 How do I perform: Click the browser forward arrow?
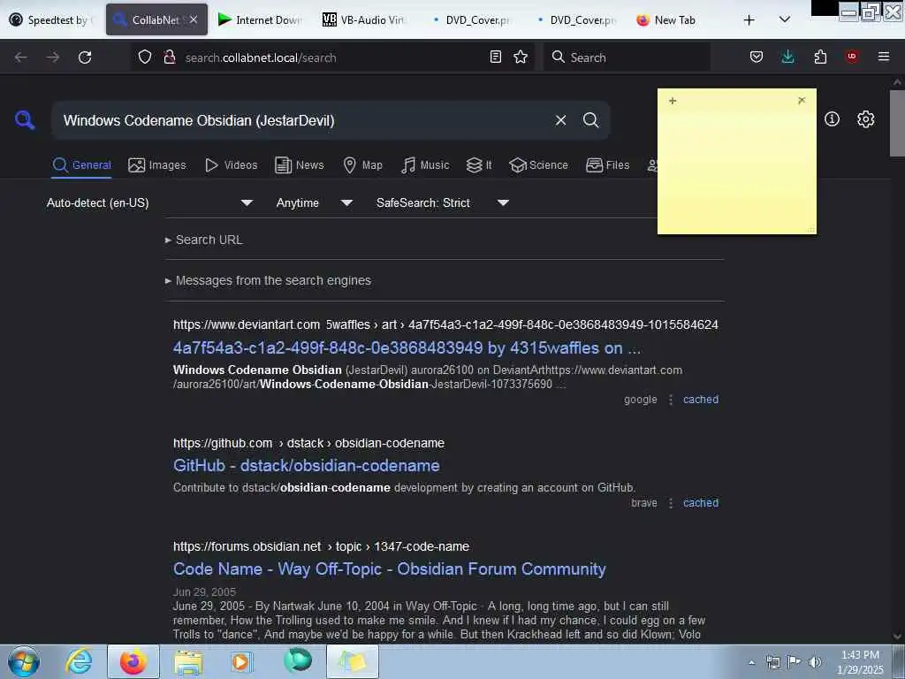[53, 57]
